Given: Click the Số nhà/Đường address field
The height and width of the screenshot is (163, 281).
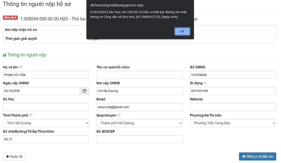Looking at the screenshot, I should (x=46, y=139).
